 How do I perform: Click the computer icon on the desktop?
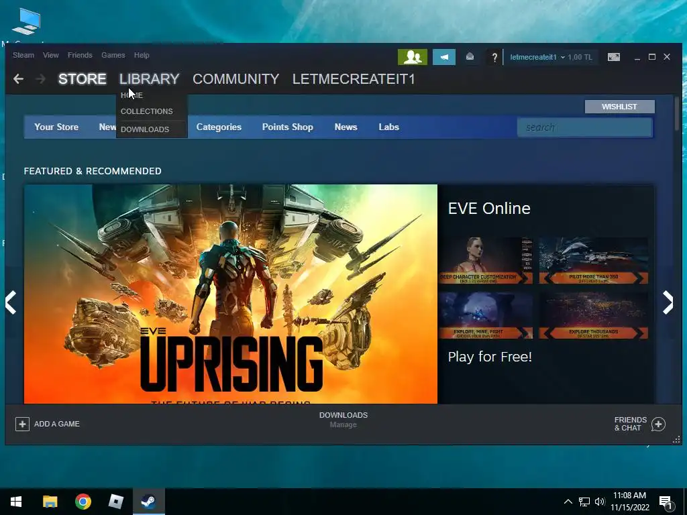pos(26,22)
